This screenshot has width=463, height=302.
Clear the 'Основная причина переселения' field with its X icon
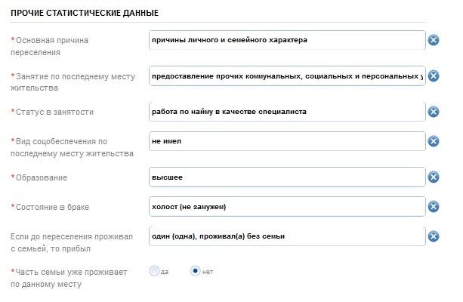434,40
